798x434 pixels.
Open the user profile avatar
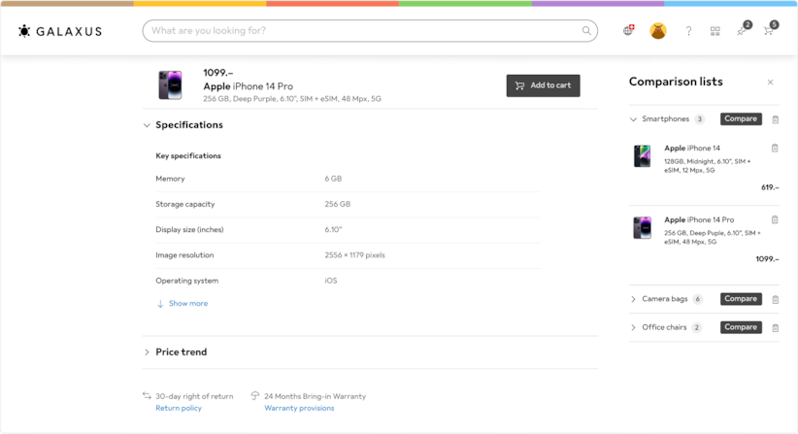(x=657, y=31)
